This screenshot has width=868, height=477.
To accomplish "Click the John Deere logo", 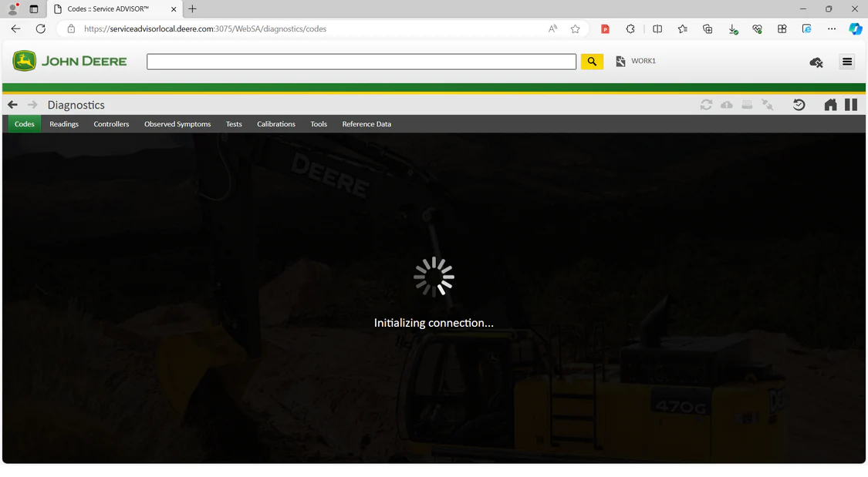I will (69, 61).
